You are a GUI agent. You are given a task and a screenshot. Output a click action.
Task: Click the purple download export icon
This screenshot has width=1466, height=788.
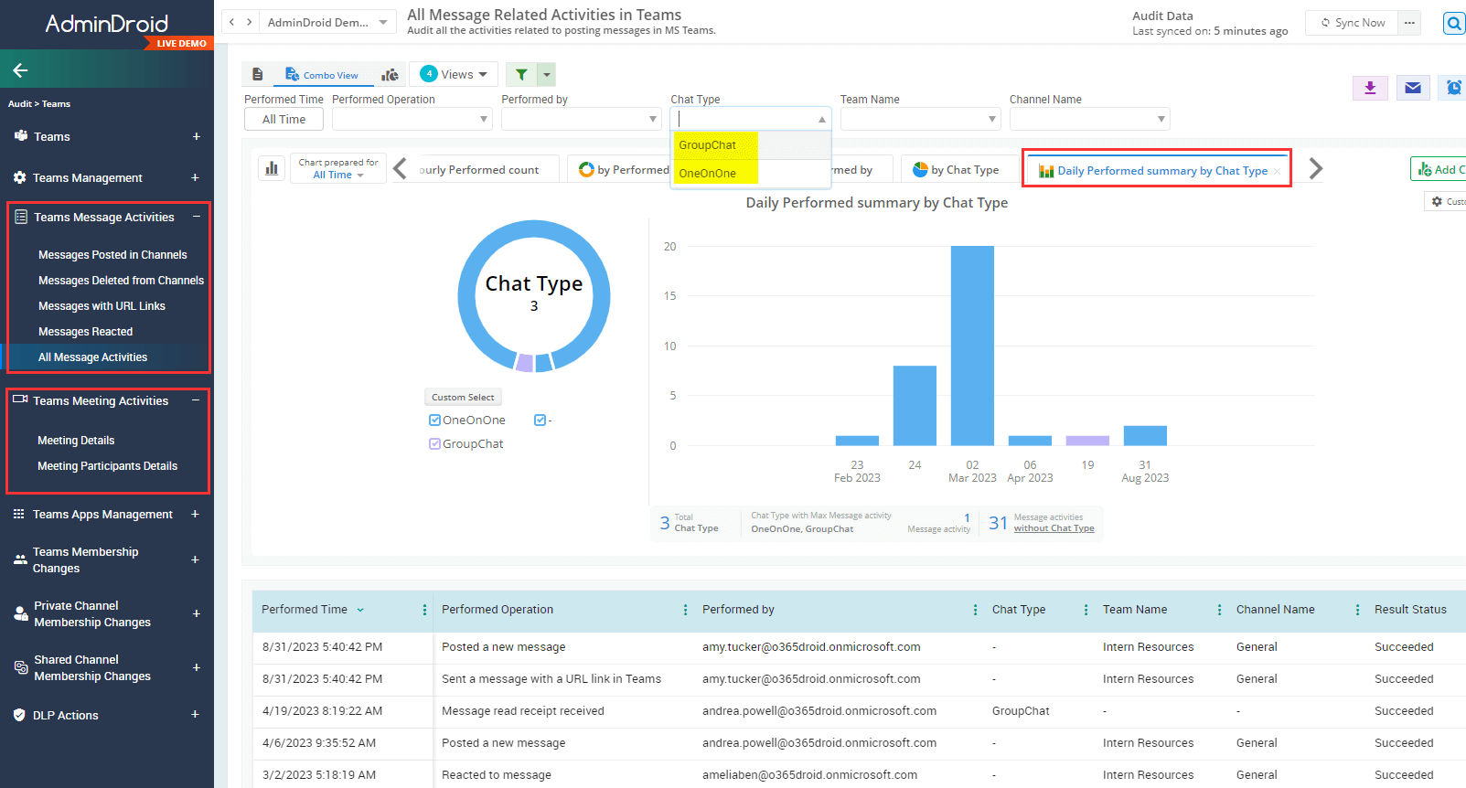1370,88
